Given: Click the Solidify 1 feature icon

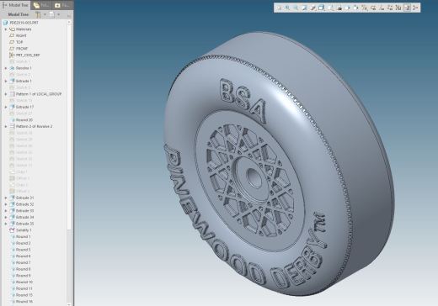Looking at the screenshot, I should pos(12,230).
